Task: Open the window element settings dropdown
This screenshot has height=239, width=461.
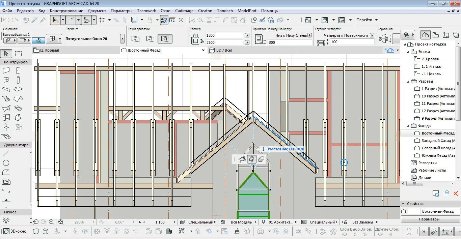Action: (x=60, y=39)
